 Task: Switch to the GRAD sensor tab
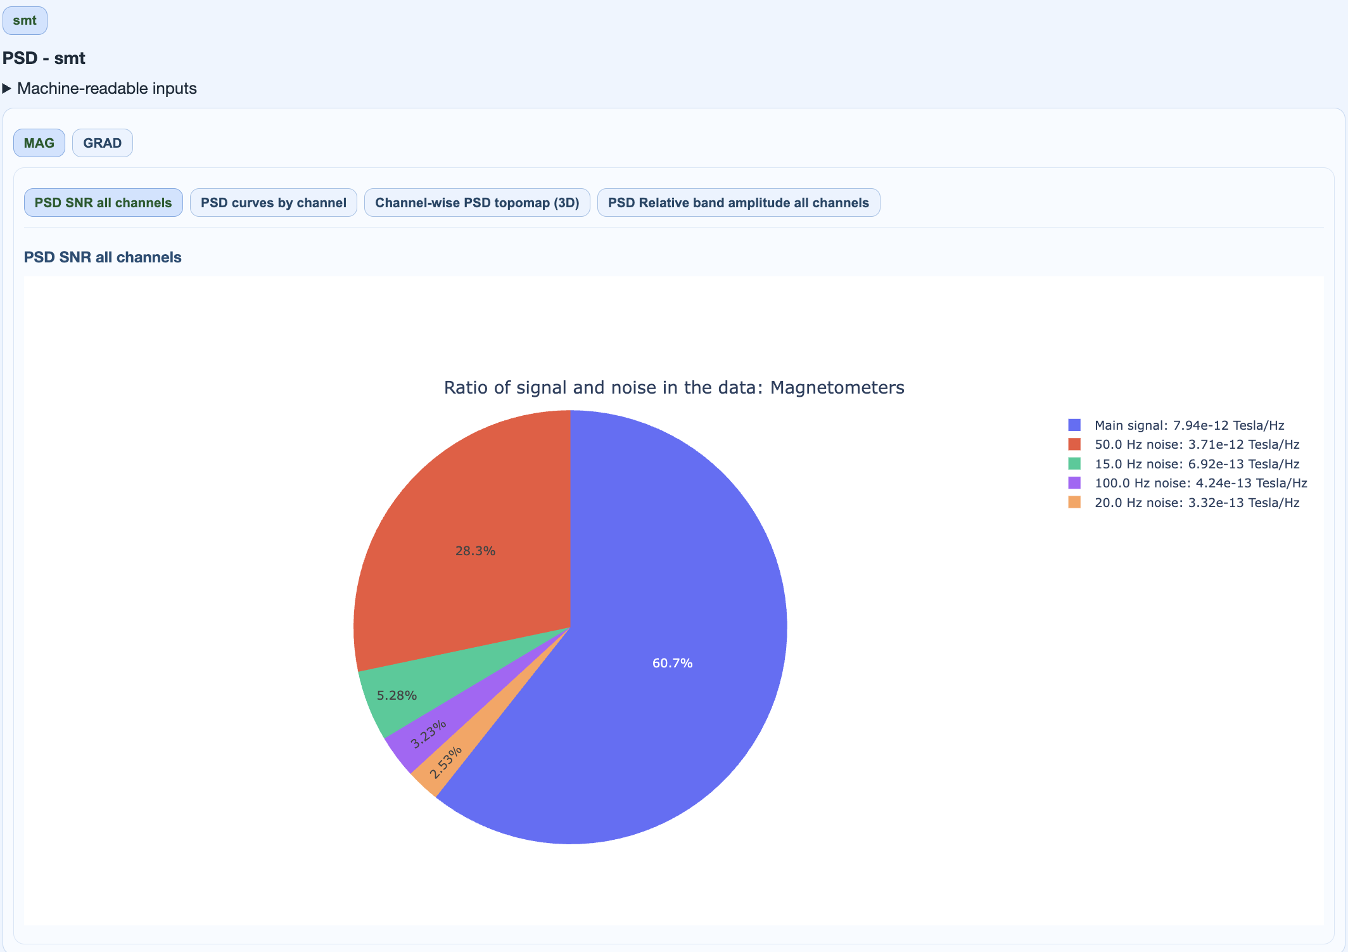pyautogui.click(x=102, y=143)
